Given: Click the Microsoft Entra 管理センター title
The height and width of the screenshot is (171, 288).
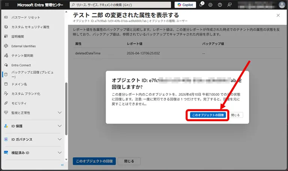Looking at the screenshot, I should point(40,5).
